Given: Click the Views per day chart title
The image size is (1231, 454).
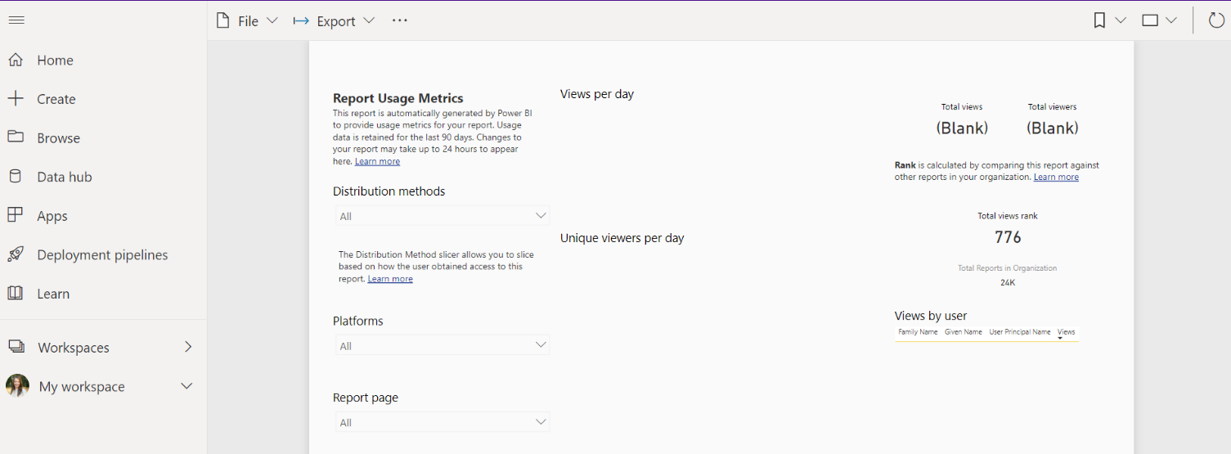Looking at the screenshot, I should pos(597,94).
